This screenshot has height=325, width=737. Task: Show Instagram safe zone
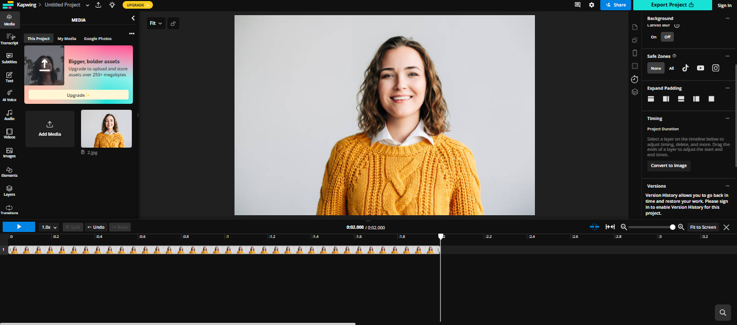click(715, 68)
